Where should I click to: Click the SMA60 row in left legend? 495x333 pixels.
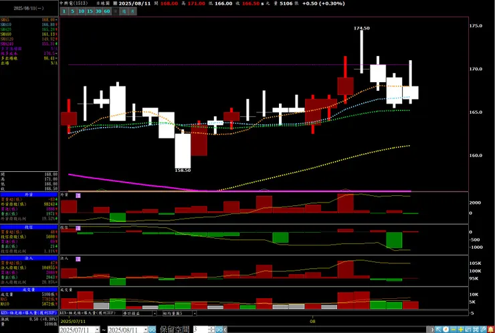coord(29,34)
